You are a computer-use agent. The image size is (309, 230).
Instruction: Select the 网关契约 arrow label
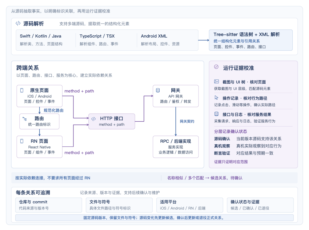187,121
